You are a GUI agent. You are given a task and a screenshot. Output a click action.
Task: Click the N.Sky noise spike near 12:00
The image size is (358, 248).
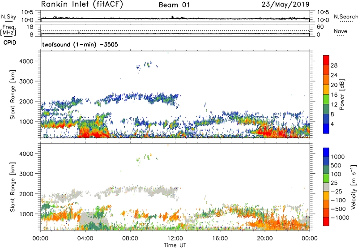click(173, 17)
